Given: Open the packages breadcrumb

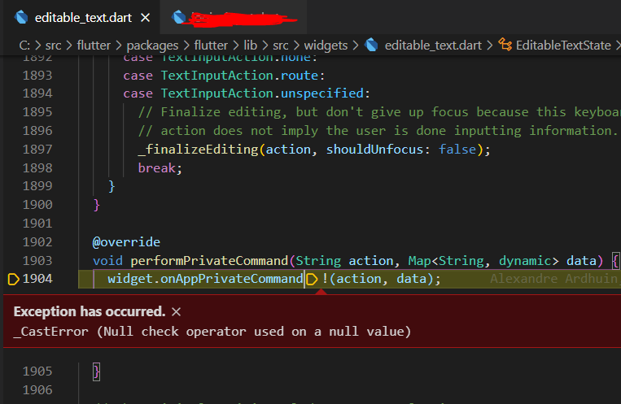Looking at the screenshot, I should click(x=152, y=46).
